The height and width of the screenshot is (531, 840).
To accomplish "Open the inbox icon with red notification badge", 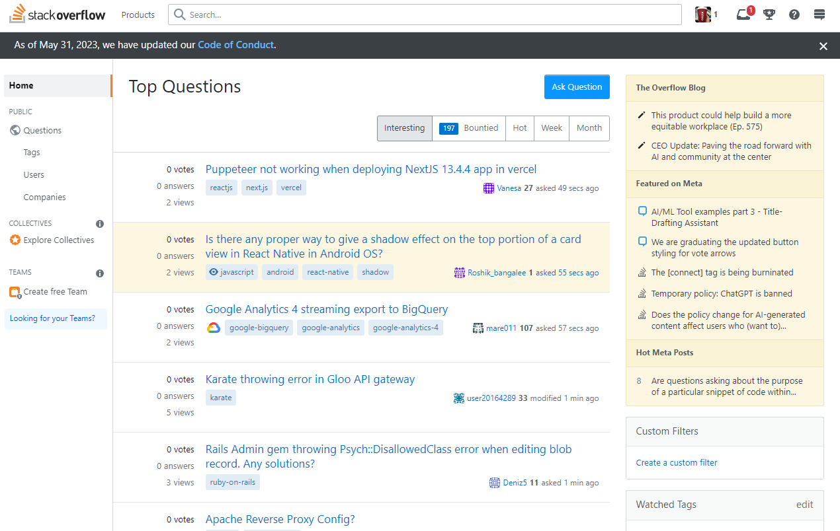I will (743, 15).
